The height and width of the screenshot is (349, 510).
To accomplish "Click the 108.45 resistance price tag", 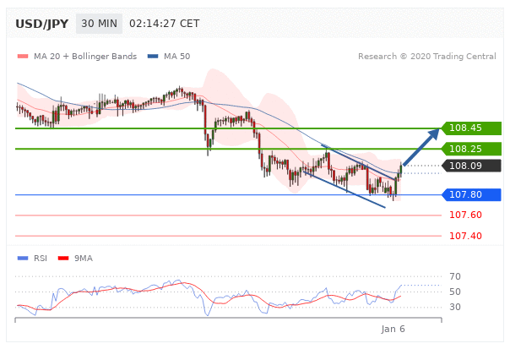I will tap(471, 128).
